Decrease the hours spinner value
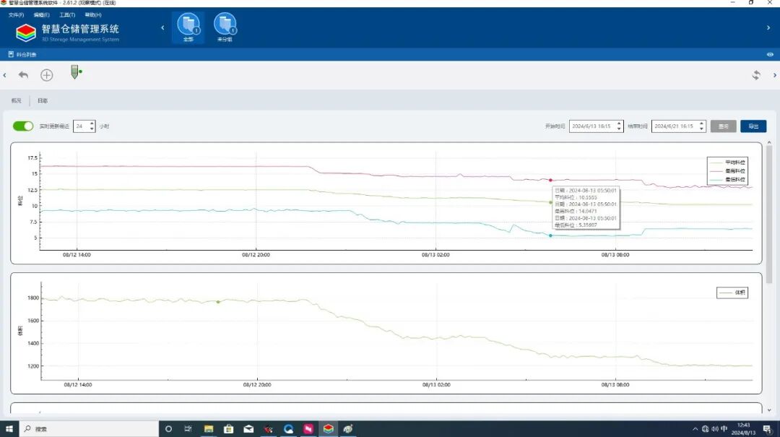The width and height of the screenshot is (780, 437). point(92,129)
